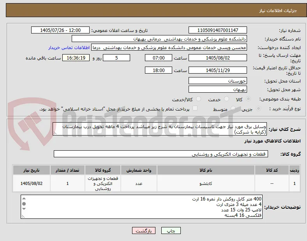Select the جزیی purchase type radio
This screenshot has height=241, width=307.
tap(258, 108)
